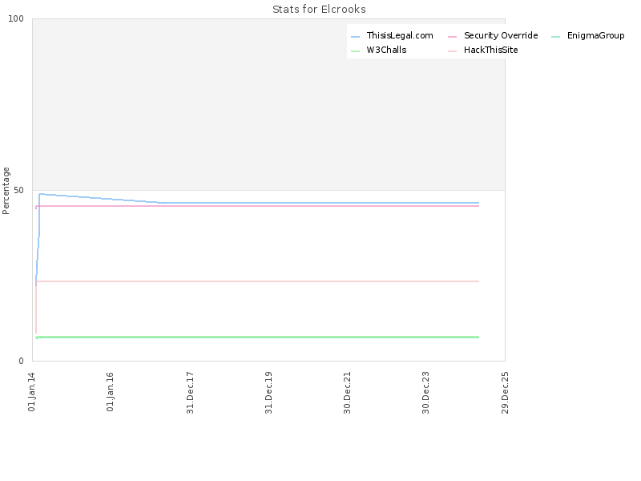
Task: Click the EnigmaGroup legend label
Action: click(595, 35)
